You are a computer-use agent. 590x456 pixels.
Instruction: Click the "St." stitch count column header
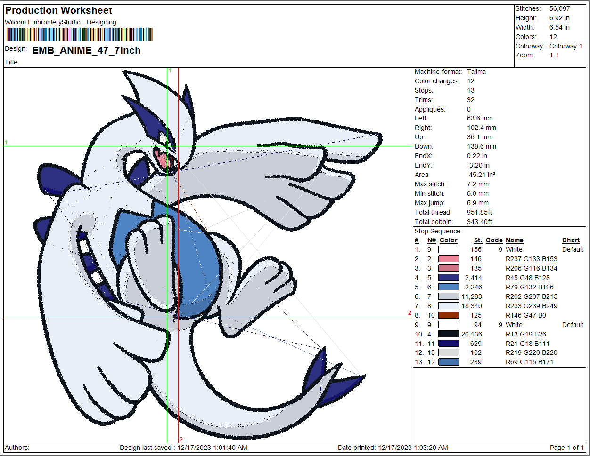477,240
